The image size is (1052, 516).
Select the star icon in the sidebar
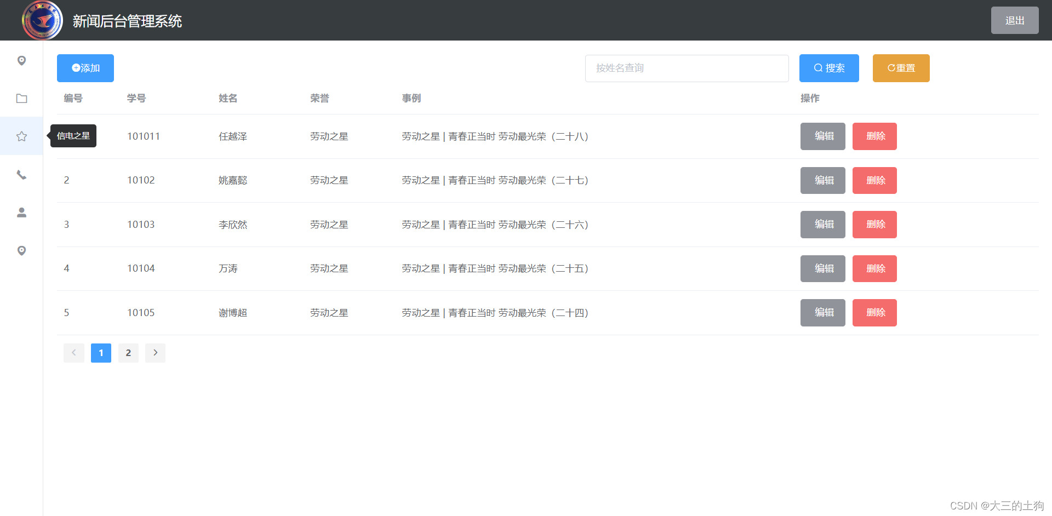pyautogui.click(x=21, y=136)
